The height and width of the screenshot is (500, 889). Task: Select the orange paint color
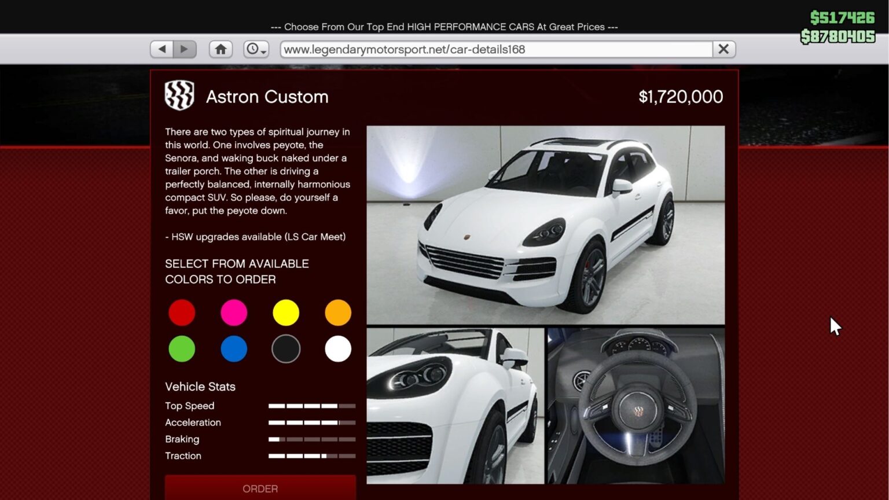(338, 312)
